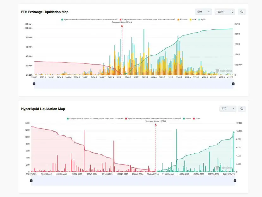
Task: Click x-axis label 3588.1
Action: tap(85, 77)
